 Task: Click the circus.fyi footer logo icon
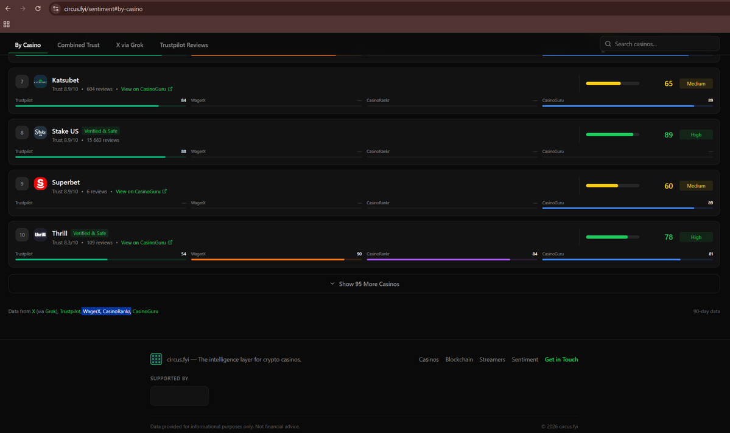click(x=156, y=359)
